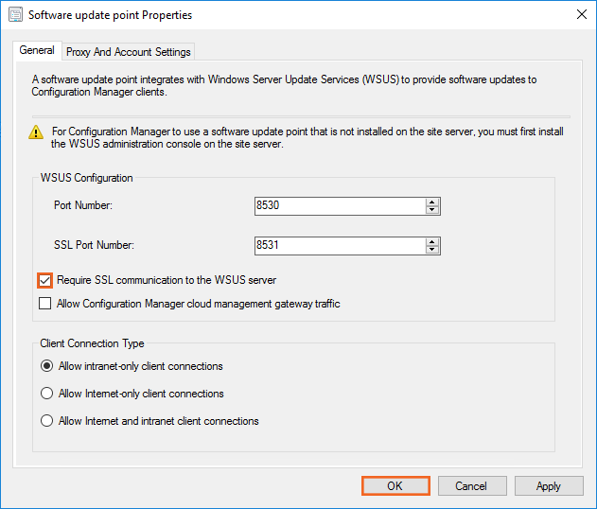Click the Cancel button
Image resolution: width=597 pixels, height=509 pixels.
coord(471,485)
